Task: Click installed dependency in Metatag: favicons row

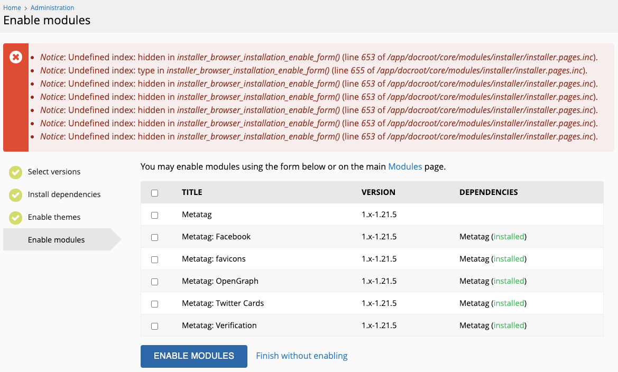Action: (509, 259)
